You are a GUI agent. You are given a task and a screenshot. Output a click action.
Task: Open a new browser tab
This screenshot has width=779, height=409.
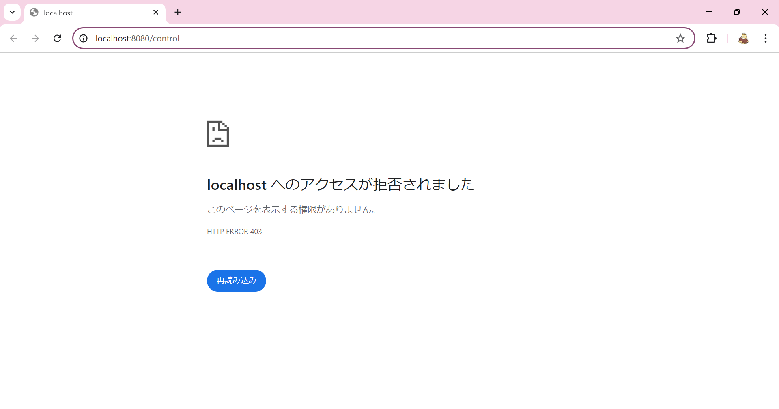178,12
